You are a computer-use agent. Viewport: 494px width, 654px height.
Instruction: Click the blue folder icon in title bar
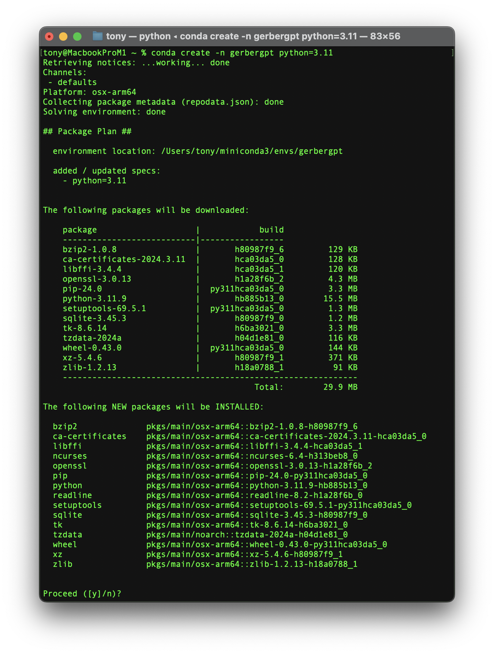[x=97, y=36]
